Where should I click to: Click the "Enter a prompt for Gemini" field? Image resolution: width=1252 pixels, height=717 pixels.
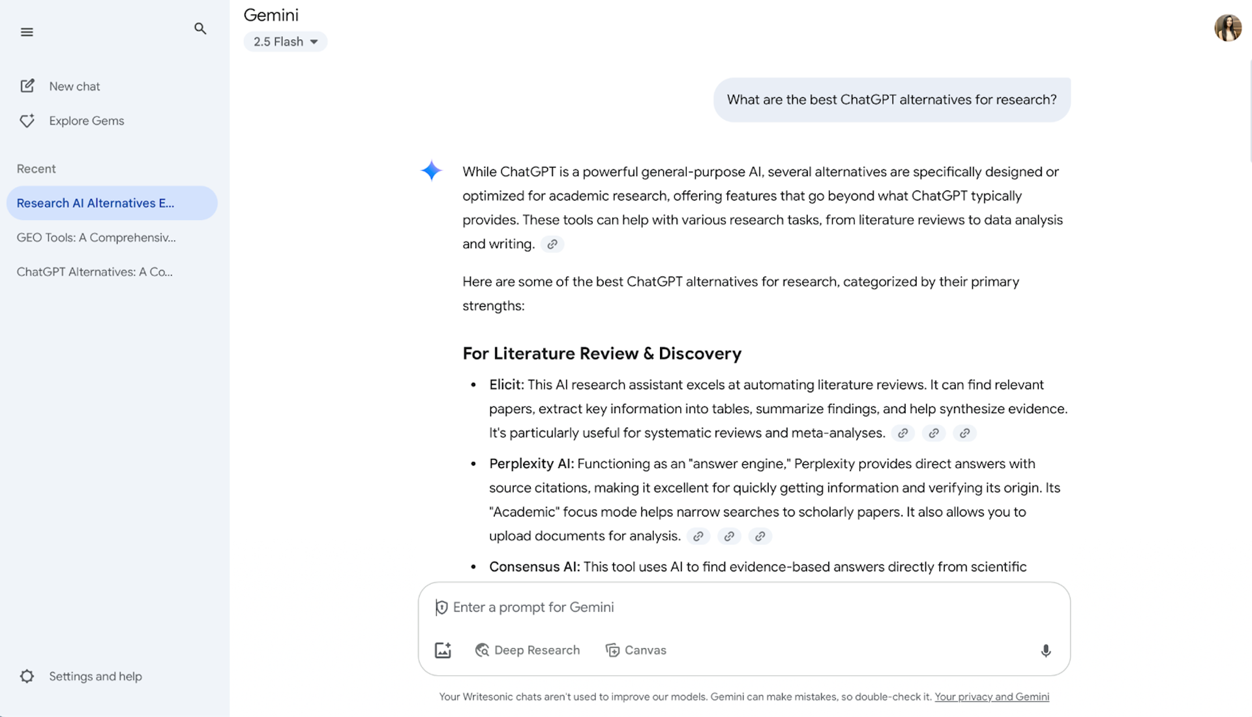[743, 607]
